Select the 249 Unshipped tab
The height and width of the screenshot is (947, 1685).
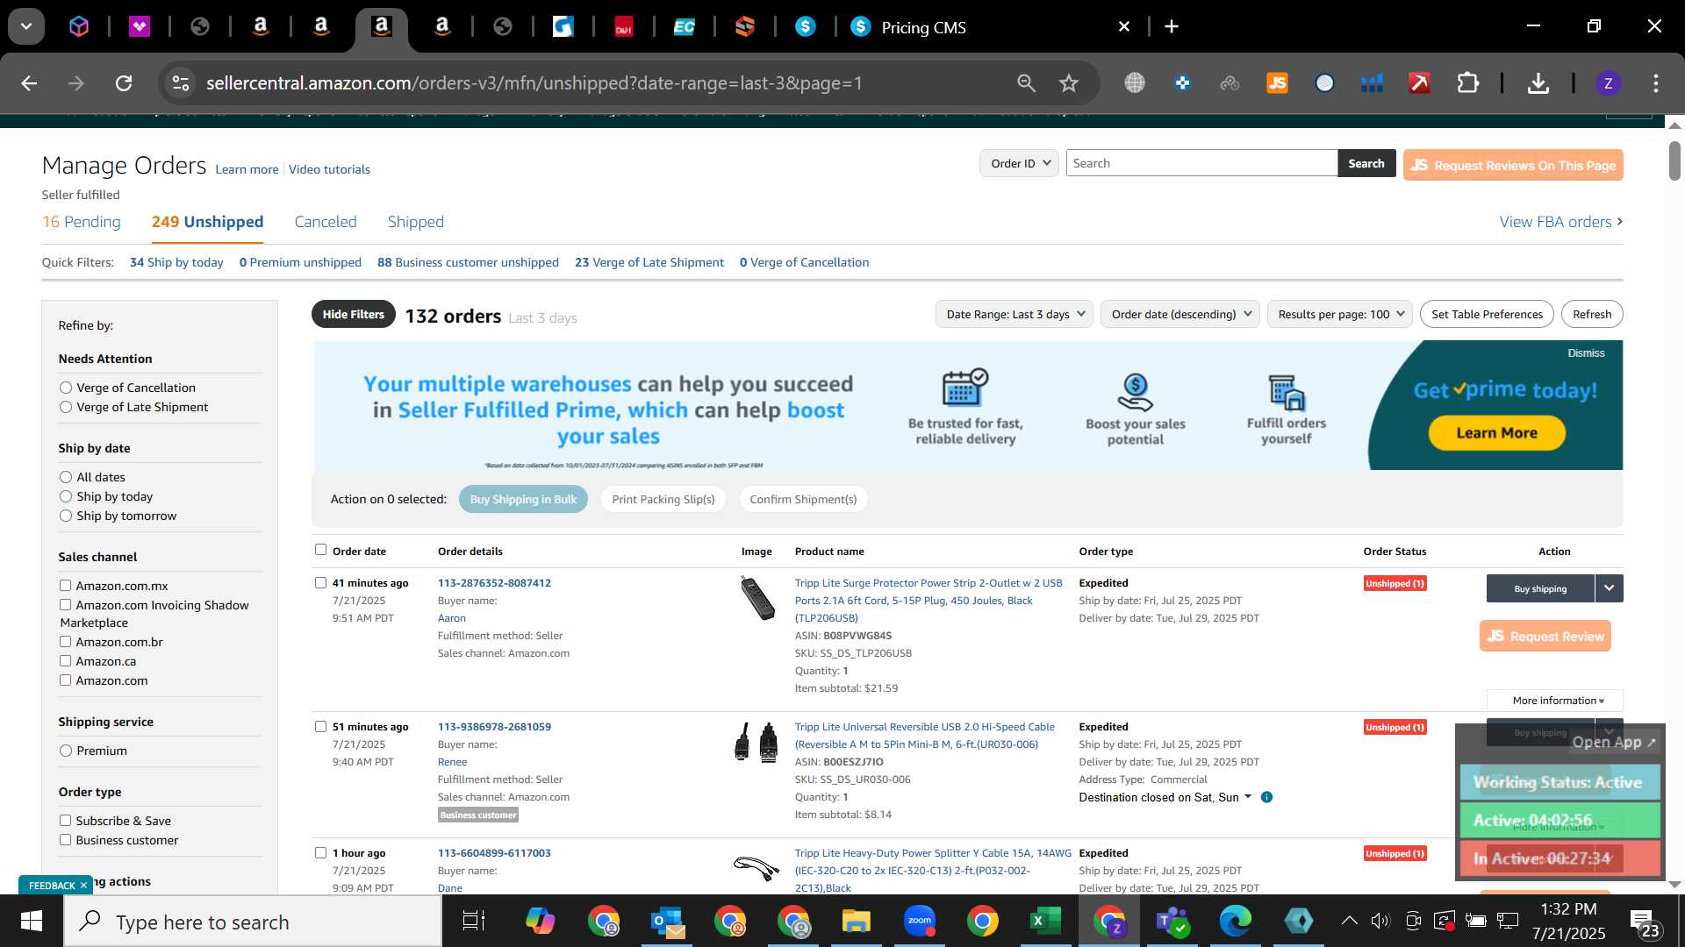(x=207, y=222)
